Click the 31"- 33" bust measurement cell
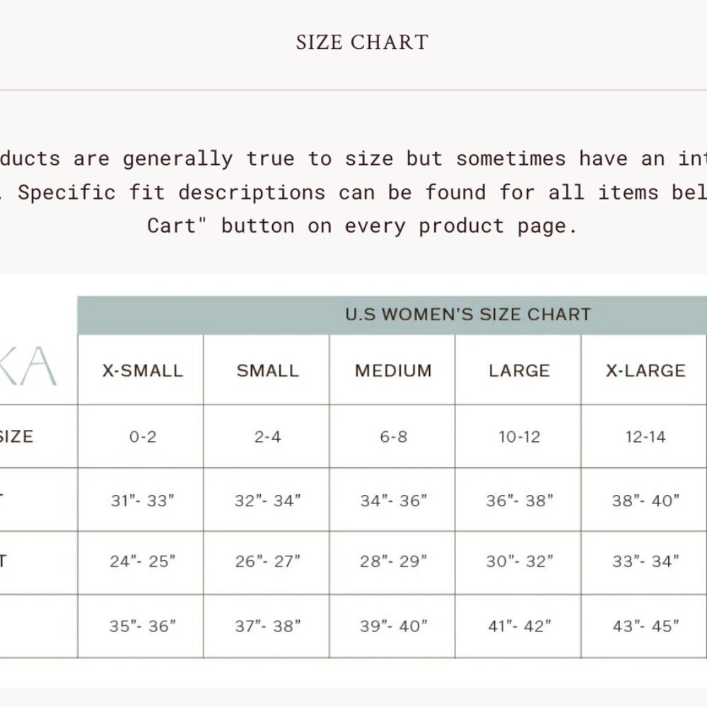Image resolution: width=707 pixels, height=707 pixels. pyautogui.click(x=143, y=501)
